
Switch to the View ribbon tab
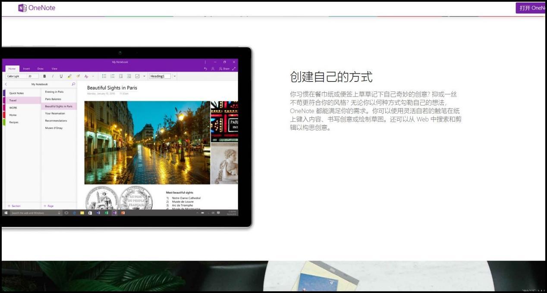click(x=54, y=69)
